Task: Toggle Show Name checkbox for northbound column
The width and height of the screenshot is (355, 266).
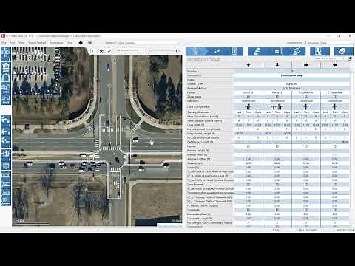Action: coord(248,97)
